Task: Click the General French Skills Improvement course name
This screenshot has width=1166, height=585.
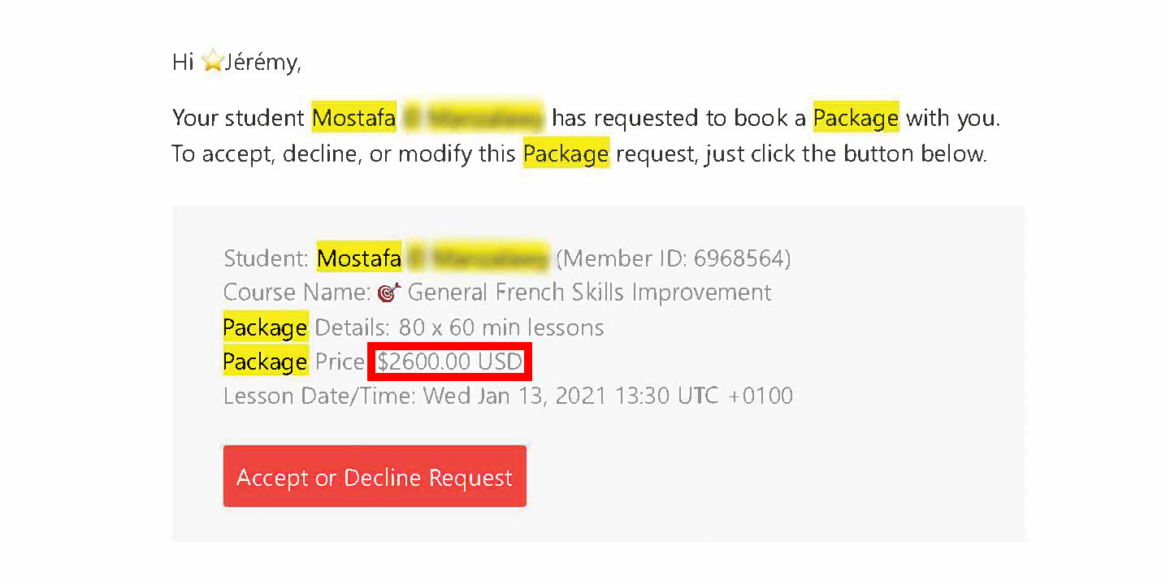Action: pyautogui.click(x=589, y=292)
